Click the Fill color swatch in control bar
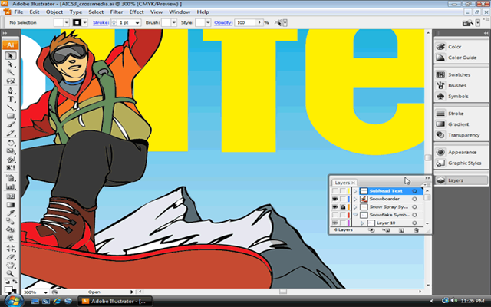The height and width of the screenshot is (307, 491). tap(58, 22)
